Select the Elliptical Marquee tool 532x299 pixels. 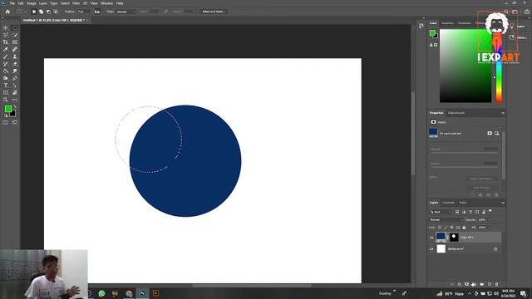15,27
